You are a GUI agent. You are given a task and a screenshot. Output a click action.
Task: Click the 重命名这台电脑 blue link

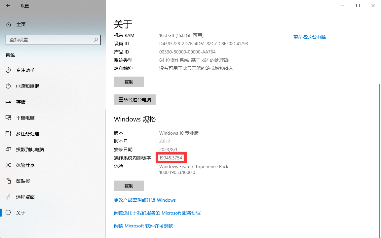[x=309, y=37]
